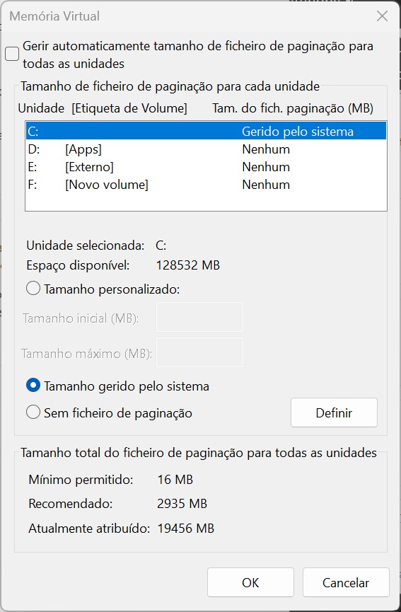The image size is (401, 612).
Task: Select Tamanho gerido pelo sistema radio button
Action: click(x=33, y=386)
